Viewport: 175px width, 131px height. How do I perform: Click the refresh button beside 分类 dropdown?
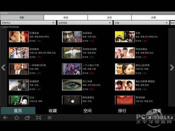point(173,23)
